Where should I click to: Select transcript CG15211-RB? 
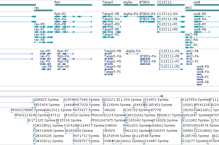(x=171, y=22)
